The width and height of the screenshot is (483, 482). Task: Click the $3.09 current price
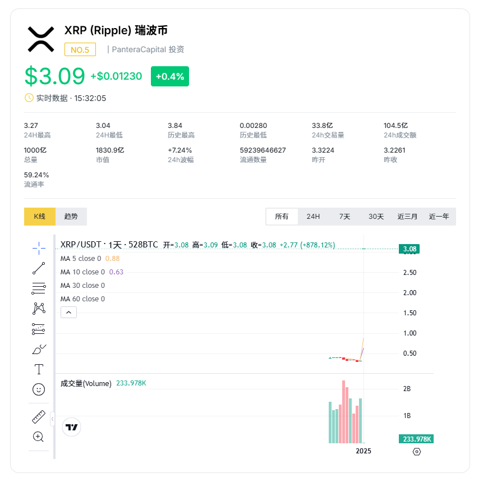[54, 76]
